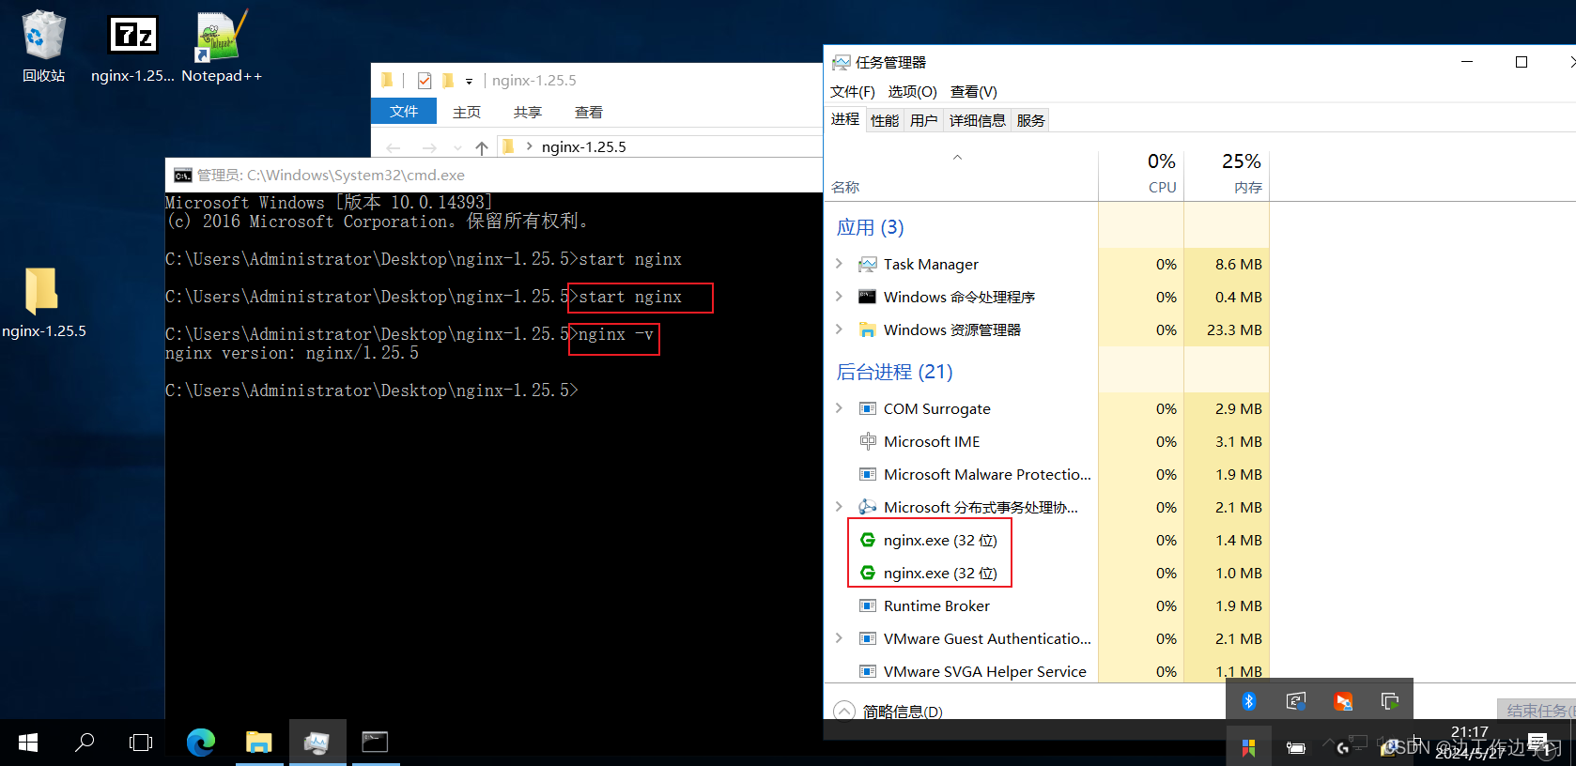Image resolution: width=1576 pixels, height=766 pixels.
Task: Open the 主页 ribbon tab in Explorer
Action: point(467,112)
